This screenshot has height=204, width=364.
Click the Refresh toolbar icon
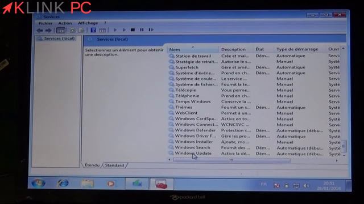point(73,30)
